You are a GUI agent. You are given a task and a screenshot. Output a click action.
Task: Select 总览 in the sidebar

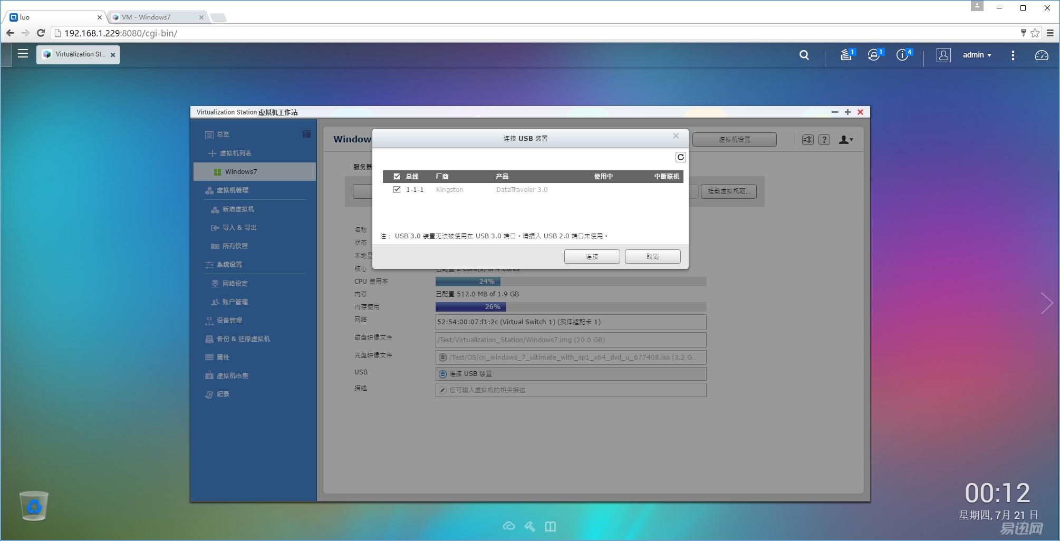223,134
